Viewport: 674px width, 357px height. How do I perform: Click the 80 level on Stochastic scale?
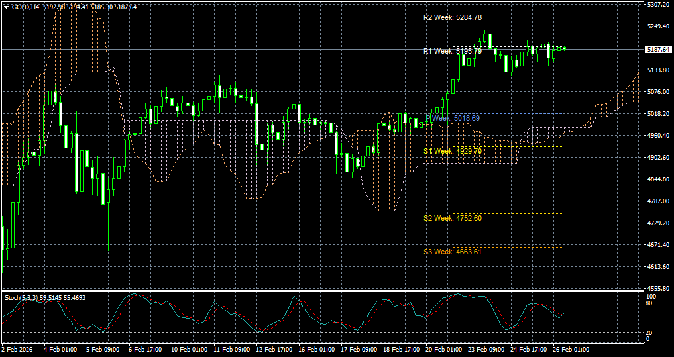pos(650,303)
